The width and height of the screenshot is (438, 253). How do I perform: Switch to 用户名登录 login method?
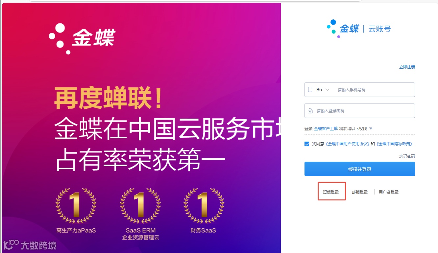pos(389,192)
